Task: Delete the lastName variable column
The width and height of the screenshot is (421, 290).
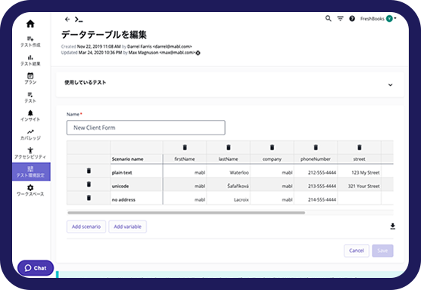Action: click(x=229, y=147)
